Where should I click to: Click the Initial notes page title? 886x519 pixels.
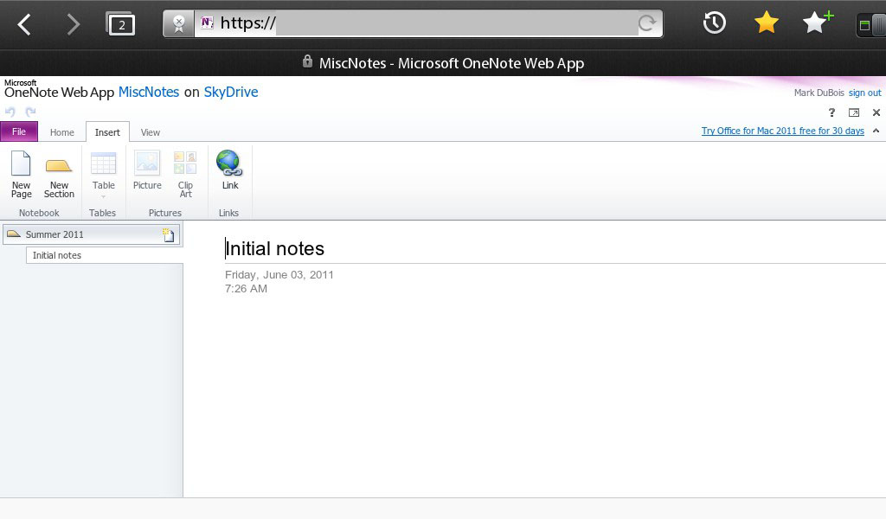(274, 248)
